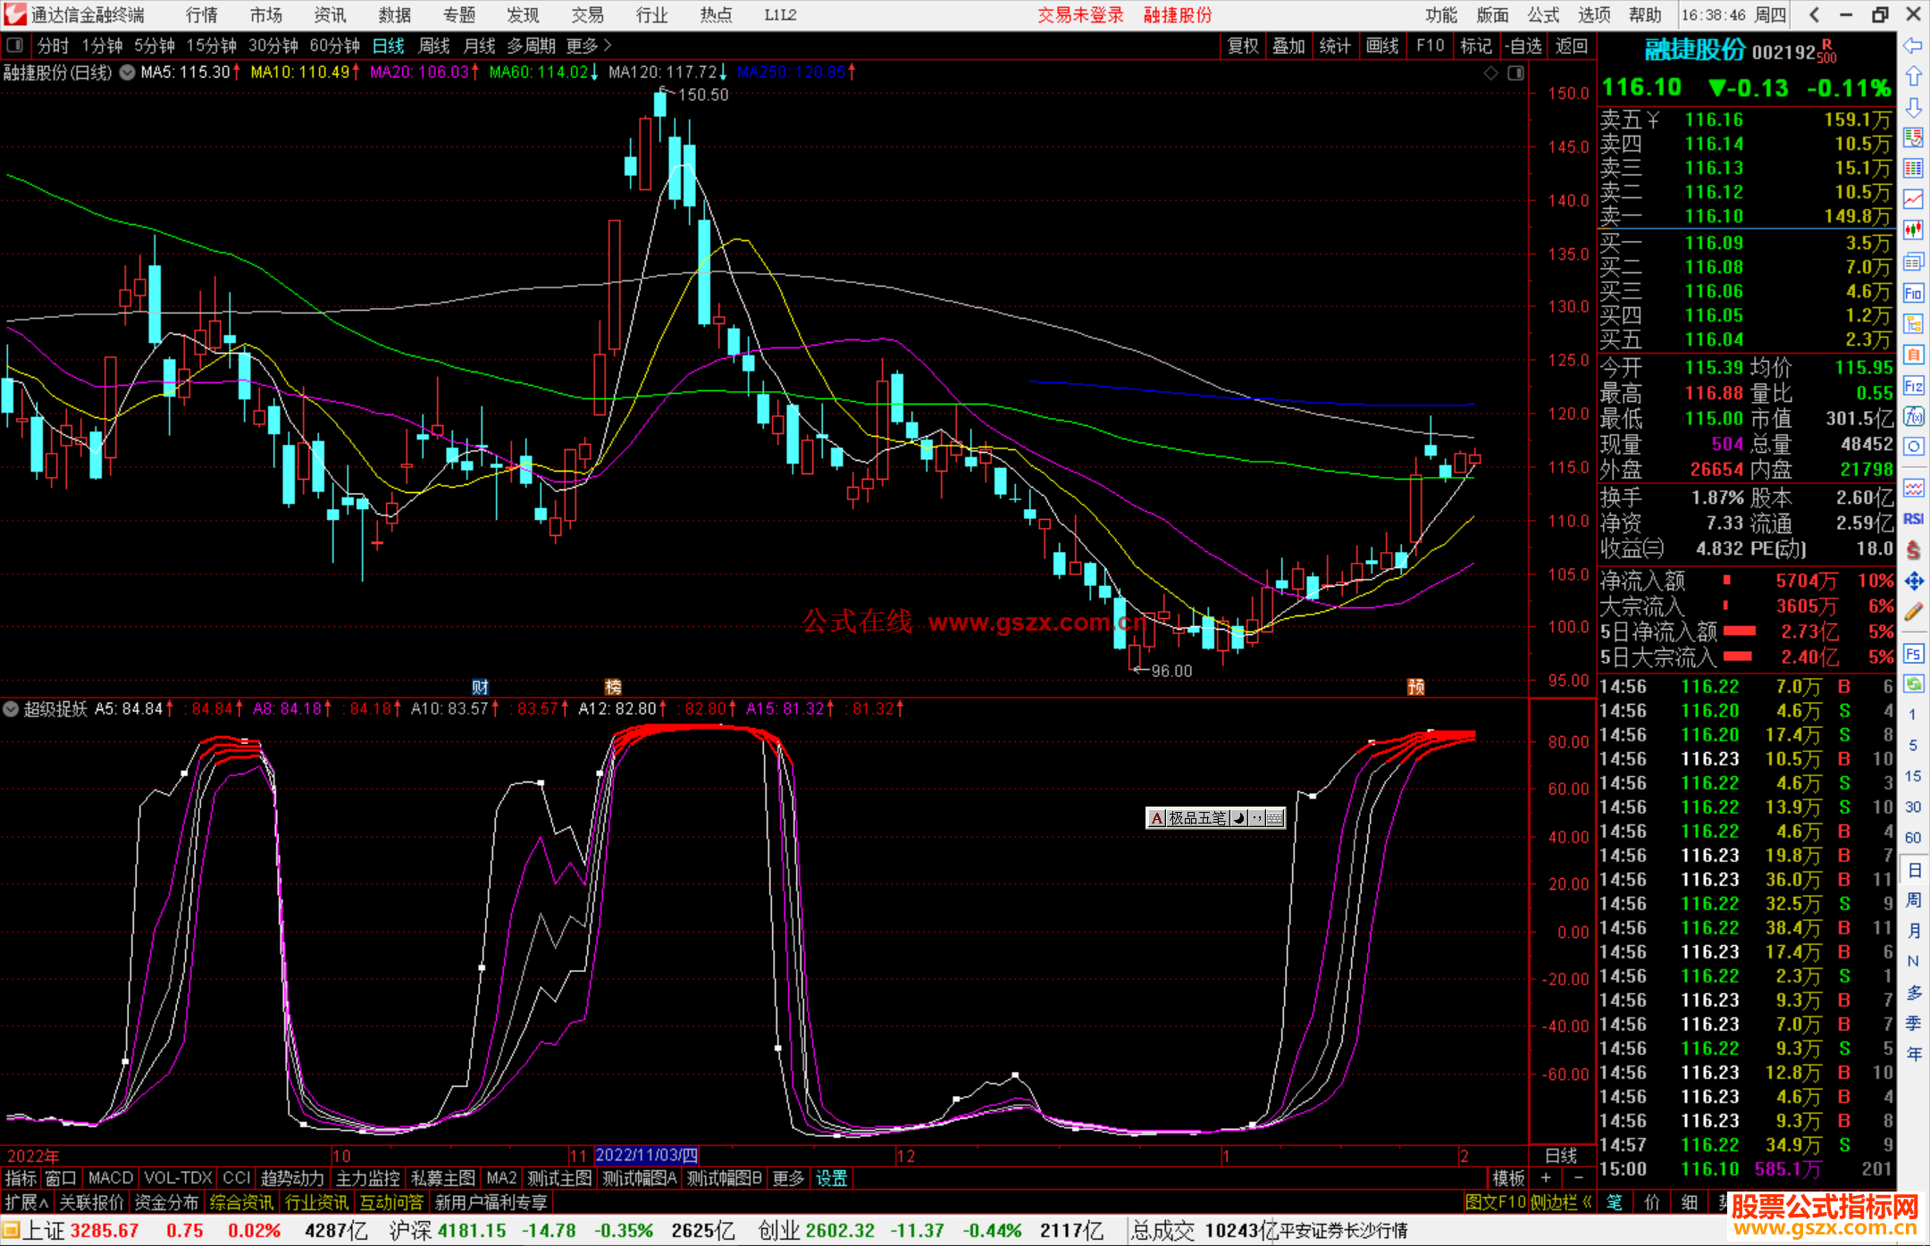This screenshot has width=1930, height=1246.
Task: Open the formula f(x) icon
Action: pyautogui.click(x=1913, y=417)
